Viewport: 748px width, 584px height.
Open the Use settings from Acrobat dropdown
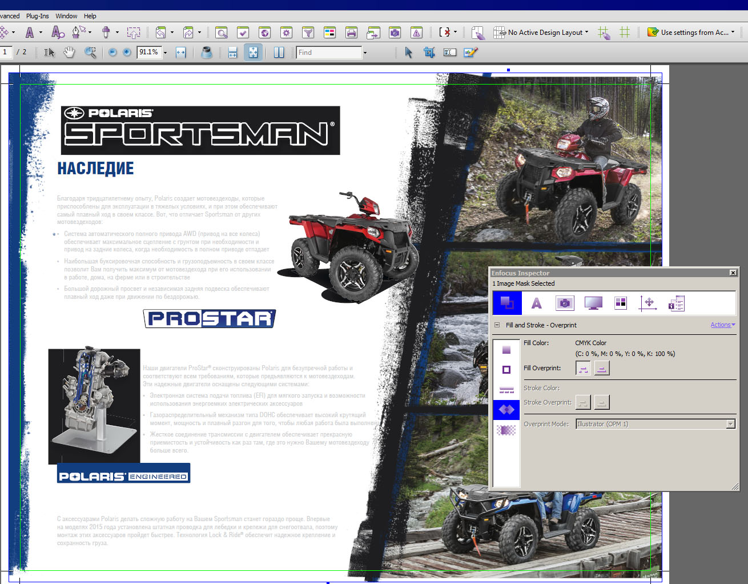tap(691, 33)
